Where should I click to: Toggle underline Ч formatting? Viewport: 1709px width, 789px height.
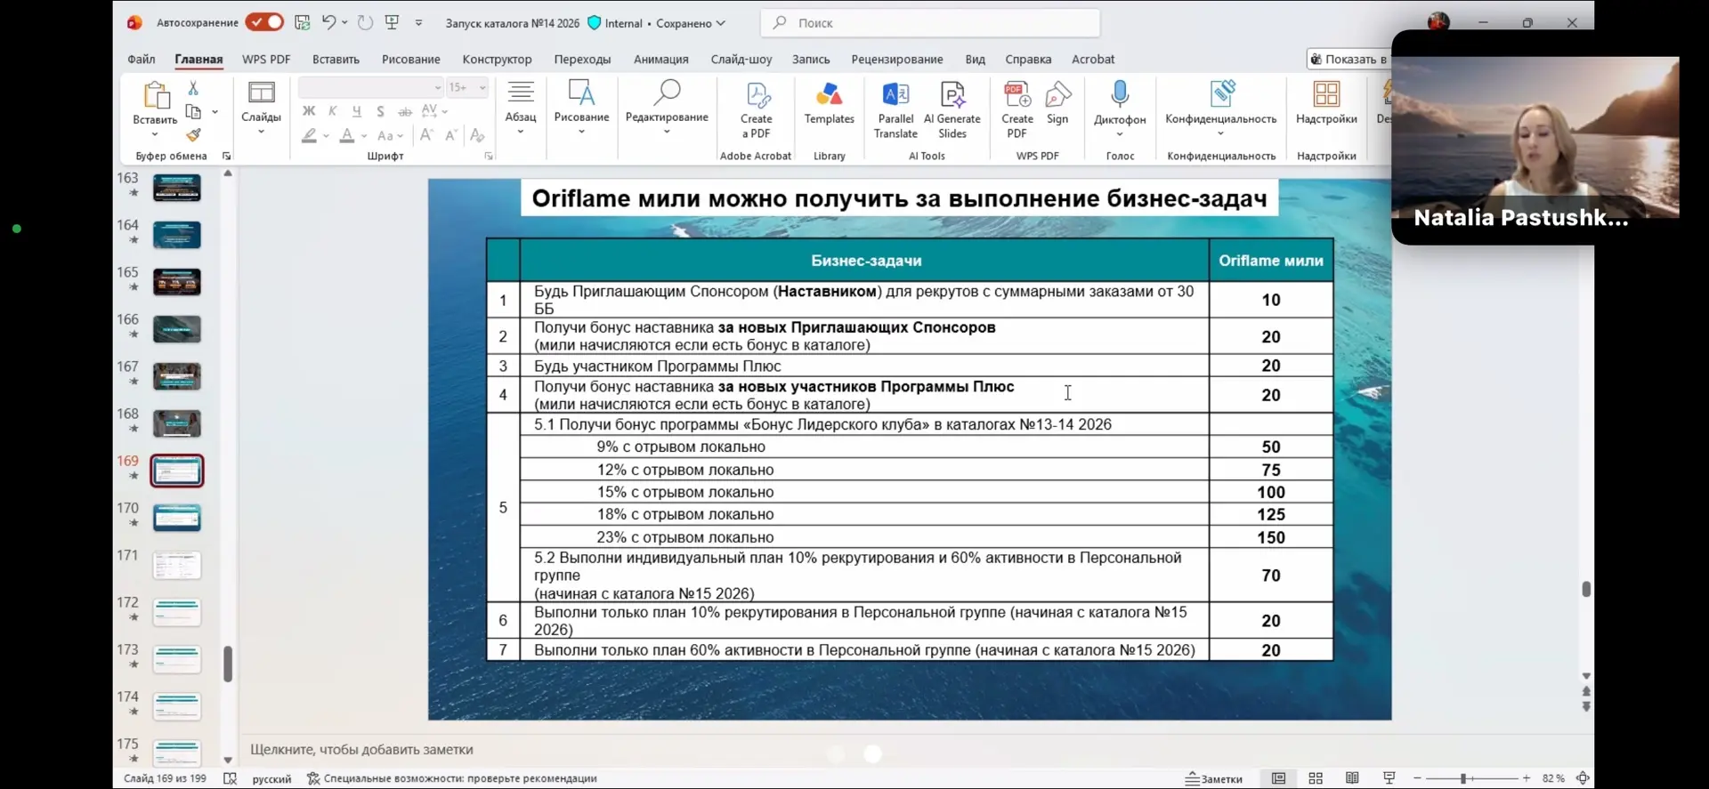(x=357, y=111)
